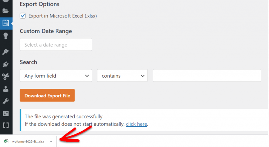Screen dimensions: 269x147
Task: Click the brackets icon in sidebar
Action: pos(6,125)
